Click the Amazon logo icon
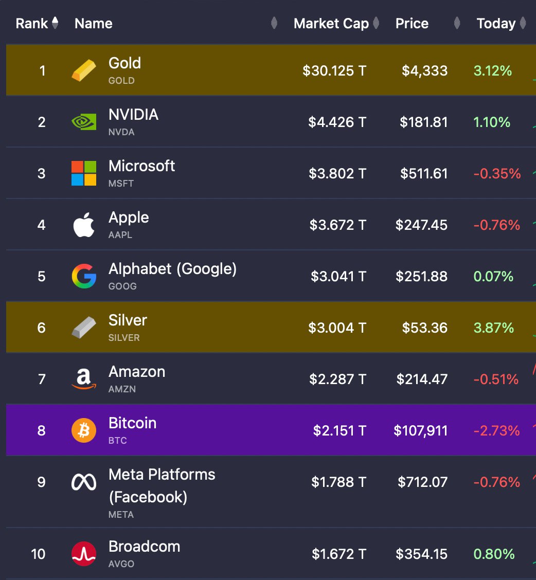Screen dimensions: 536x580 tap(83, 379)
